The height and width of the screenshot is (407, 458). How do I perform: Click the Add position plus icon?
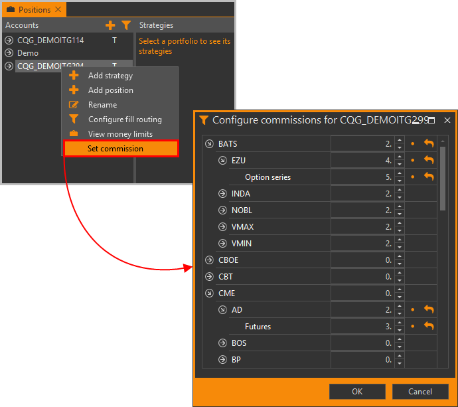tap(74, 90)
